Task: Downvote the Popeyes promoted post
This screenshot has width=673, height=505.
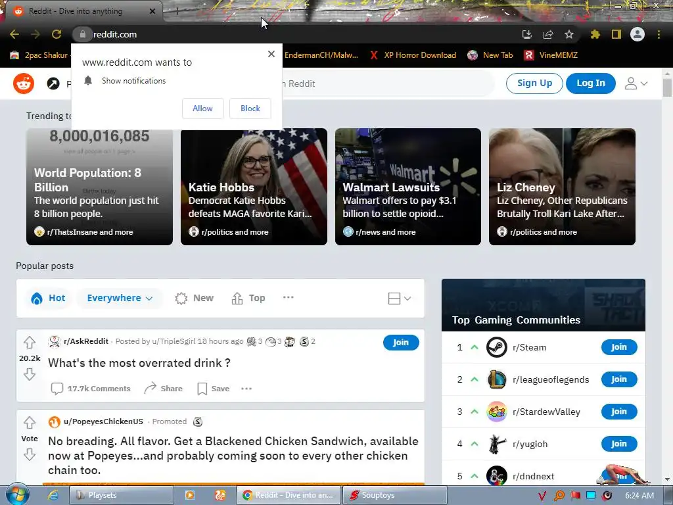Action: (x=29, y=454)
